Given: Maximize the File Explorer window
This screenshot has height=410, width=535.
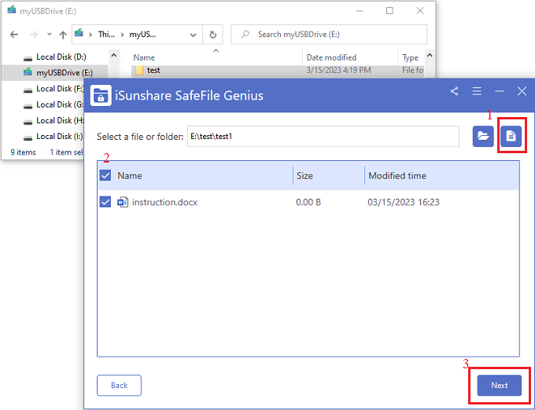Looking at the screenshot, I should point(389,11).
